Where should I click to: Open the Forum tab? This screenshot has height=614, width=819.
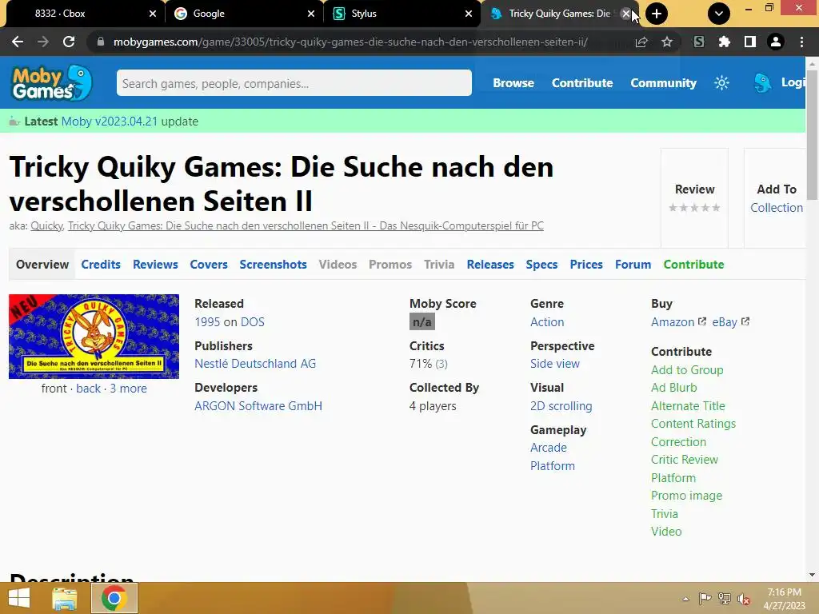pos(633,264)
